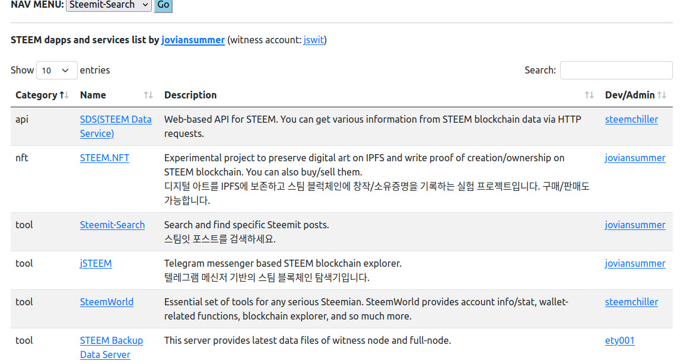The image size is (690, 364).
Task: Click the Name column header text
Action: 93,95
